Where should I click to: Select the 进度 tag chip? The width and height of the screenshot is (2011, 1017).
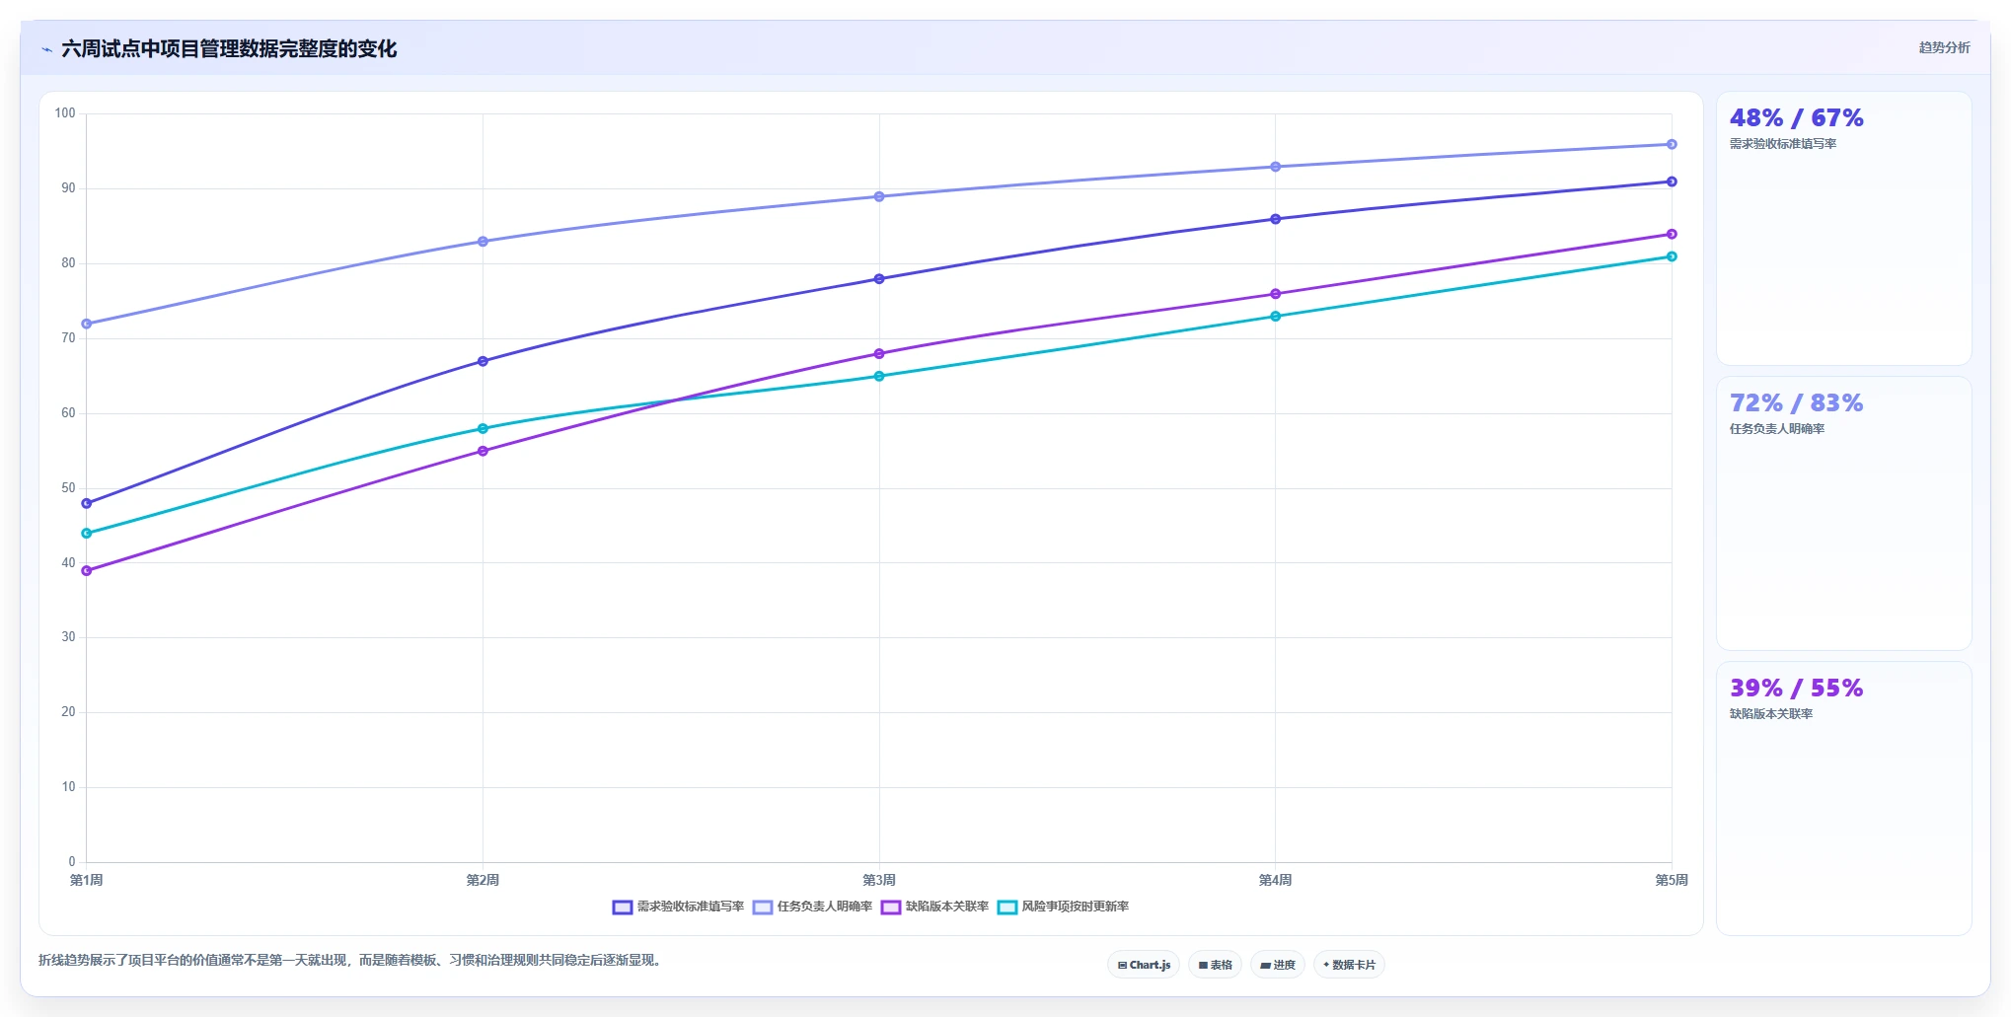tap(1278, 965)
